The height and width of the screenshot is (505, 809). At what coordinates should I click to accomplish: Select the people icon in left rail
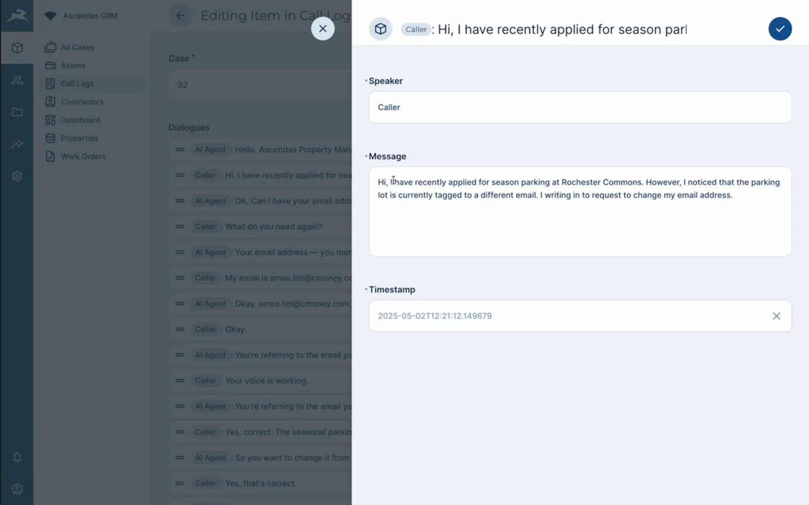(17, 80)
